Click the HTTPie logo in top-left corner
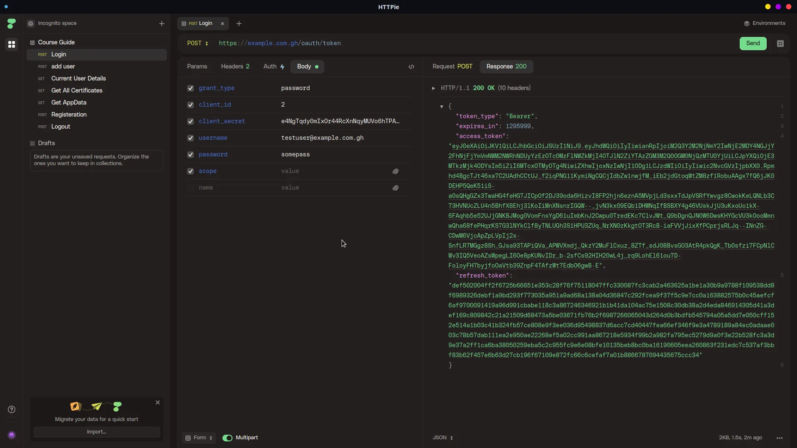The height and width of the screenshot is (448, 797). (11, 23)
